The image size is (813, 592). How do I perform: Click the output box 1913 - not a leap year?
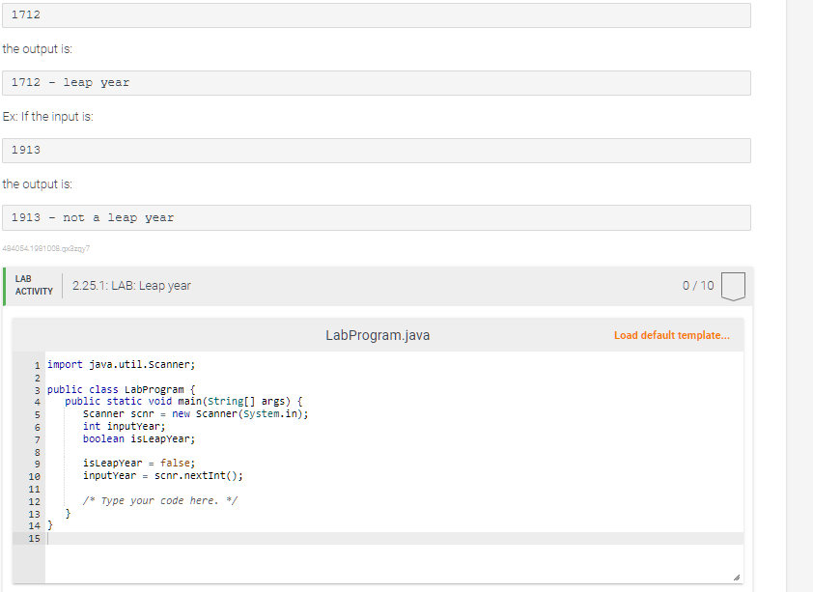(x=377, y=217)
